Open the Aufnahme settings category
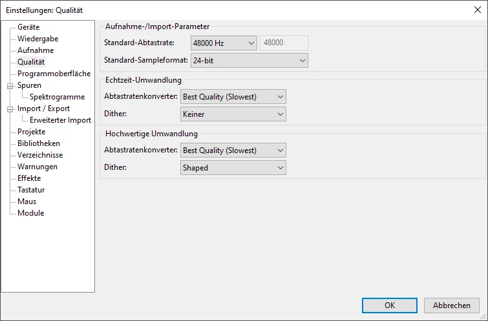Screen dimensions: 488x321 point(36,50)
